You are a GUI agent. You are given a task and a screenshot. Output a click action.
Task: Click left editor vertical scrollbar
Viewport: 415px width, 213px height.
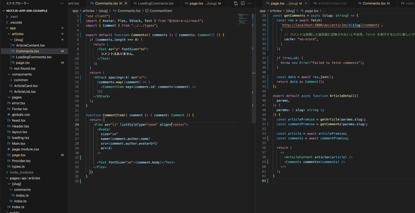point(254,68)
